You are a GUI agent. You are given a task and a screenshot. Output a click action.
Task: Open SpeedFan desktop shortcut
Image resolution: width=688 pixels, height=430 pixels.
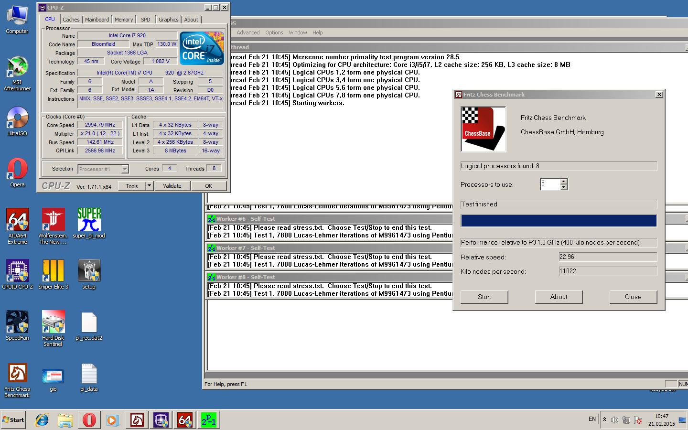[17, 323]
